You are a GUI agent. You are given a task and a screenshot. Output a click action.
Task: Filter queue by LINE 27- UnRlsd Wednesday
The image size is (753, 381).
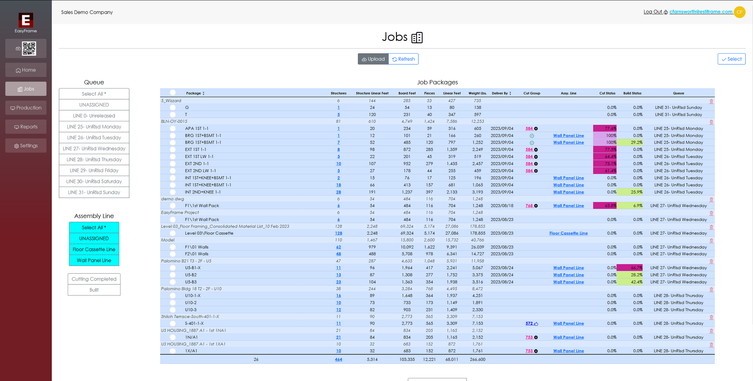(x=94, y=149)
